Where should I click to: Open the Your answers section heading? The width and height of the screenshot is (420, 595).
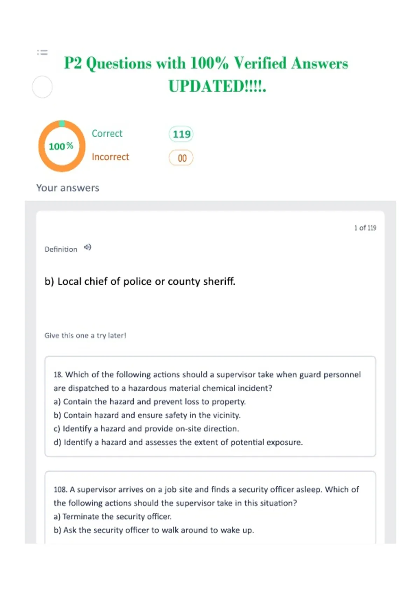pos(68,188)
